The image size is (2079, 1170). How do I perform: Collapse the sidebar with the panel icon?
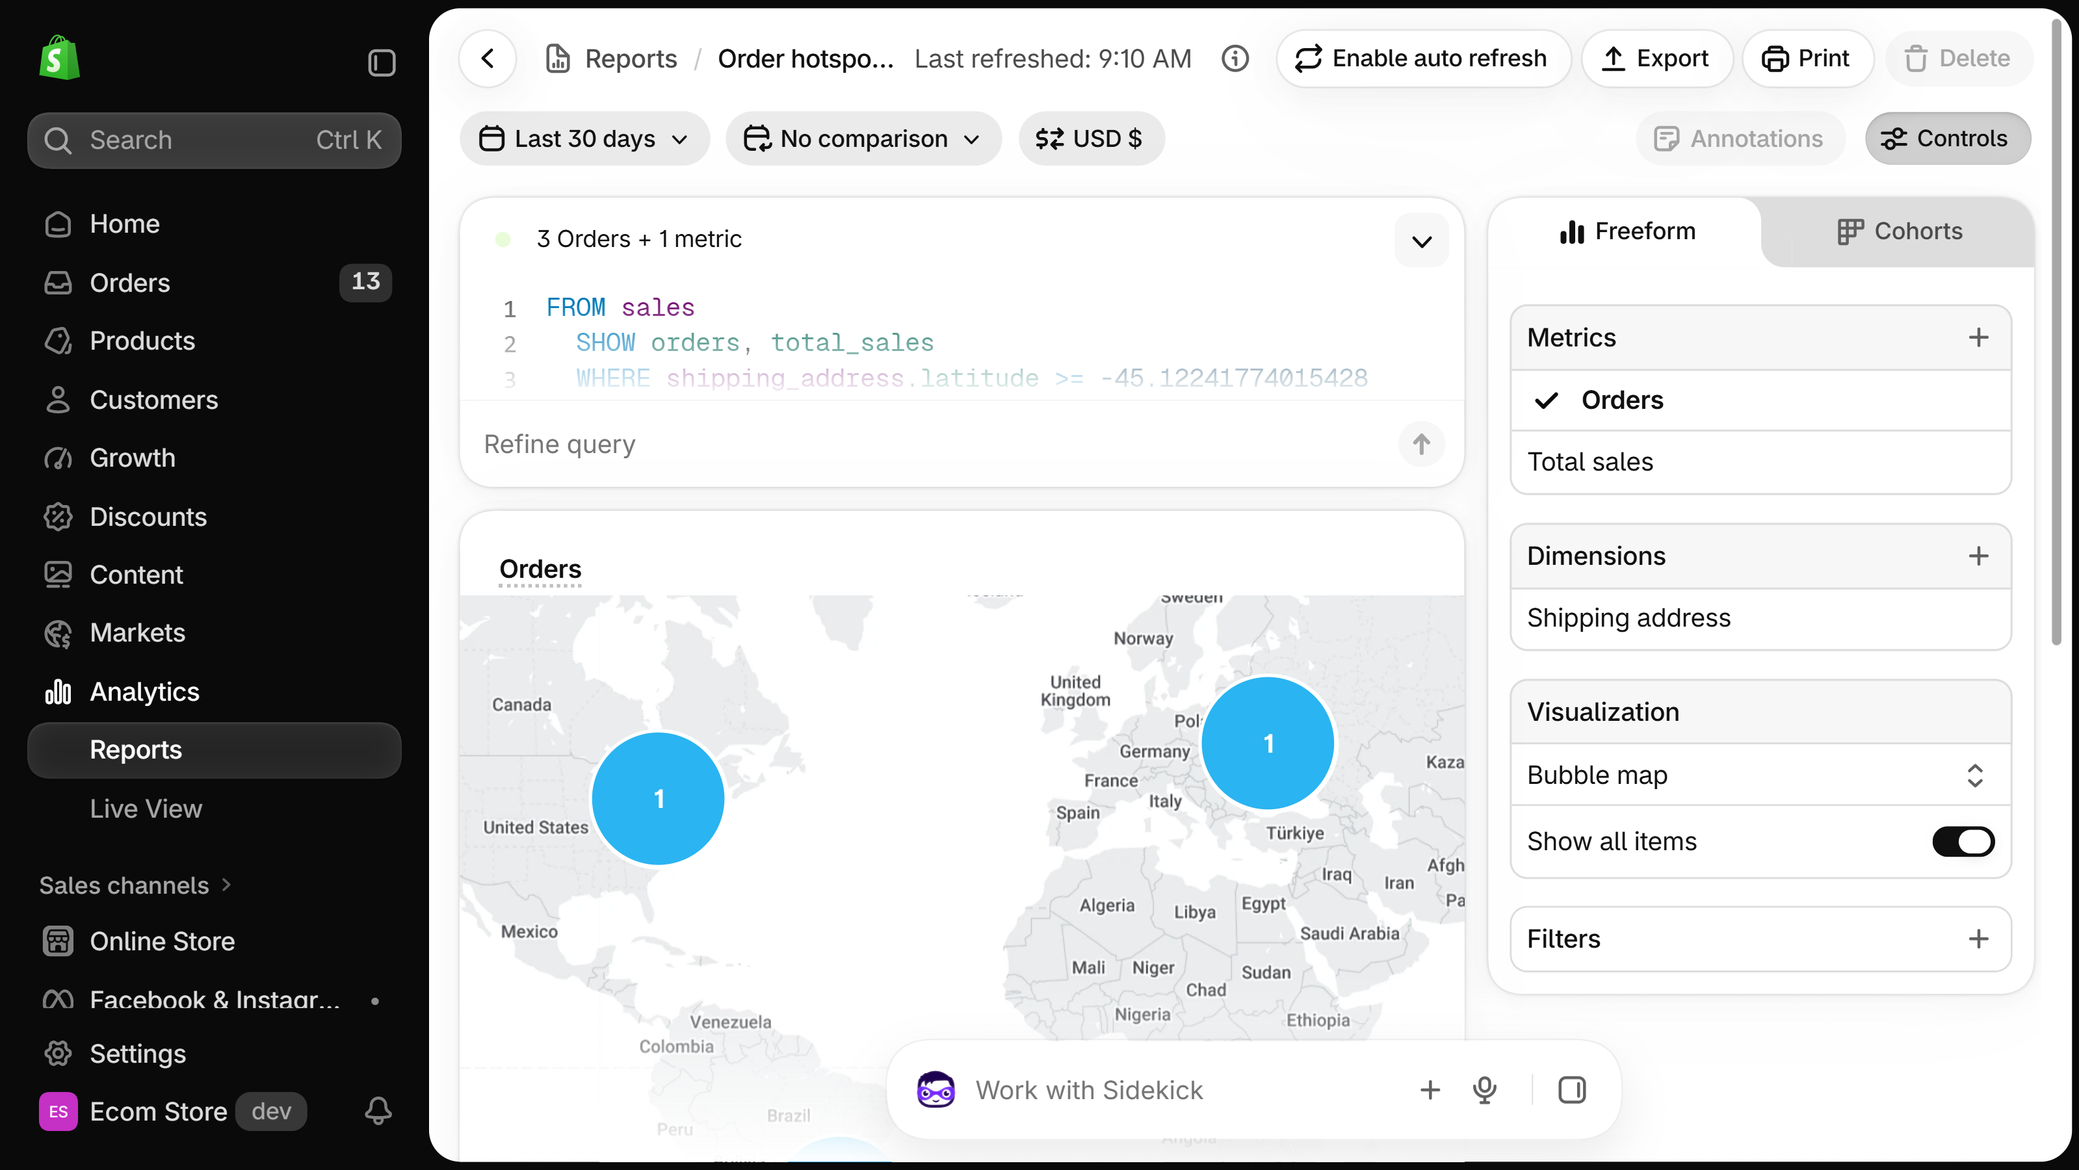(x=381, y=62)
